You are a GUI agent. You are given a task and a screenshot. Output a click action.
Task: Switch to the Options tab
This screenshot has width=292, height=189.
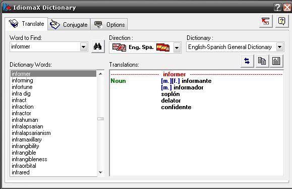coord(109,24)
